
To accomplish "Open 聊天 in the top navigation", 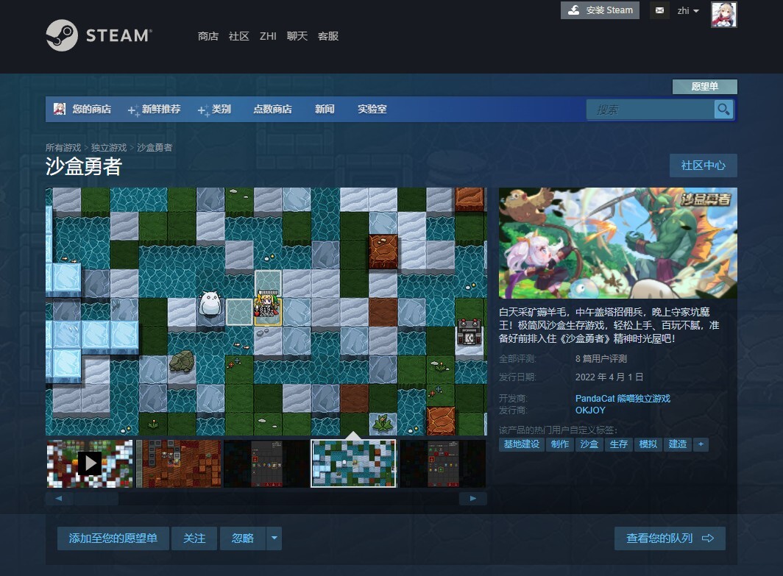I will coord(297,36).
